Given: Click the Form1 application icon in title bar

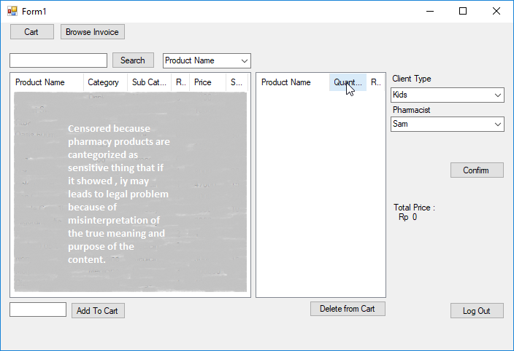Looking at the screenshot, I should pos(12,11).
